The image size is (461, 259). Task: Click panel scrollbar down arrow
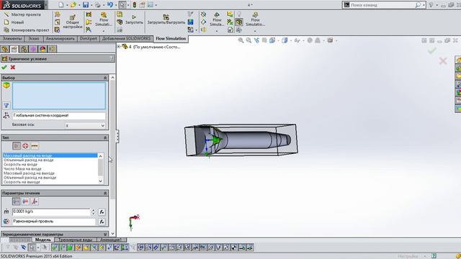point(112,234)
